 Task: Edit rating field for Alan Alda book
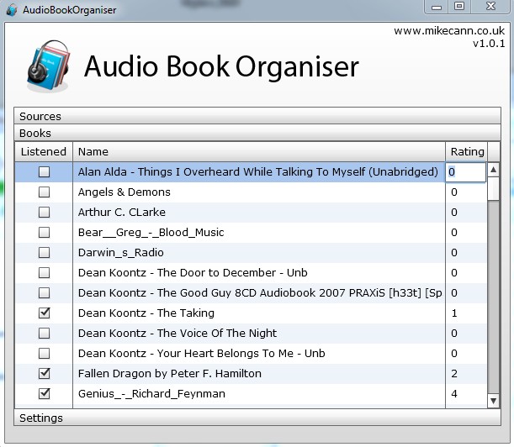(x=466, y=172)
